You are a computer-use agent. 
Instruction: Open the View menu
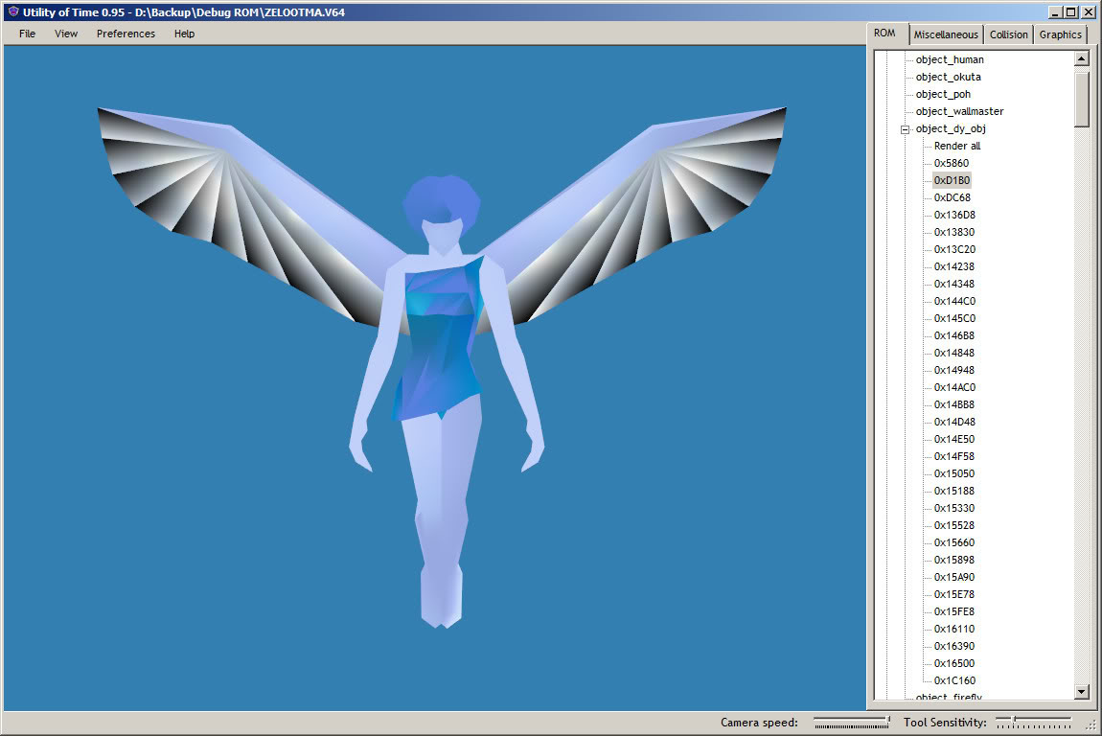(66, 34)
